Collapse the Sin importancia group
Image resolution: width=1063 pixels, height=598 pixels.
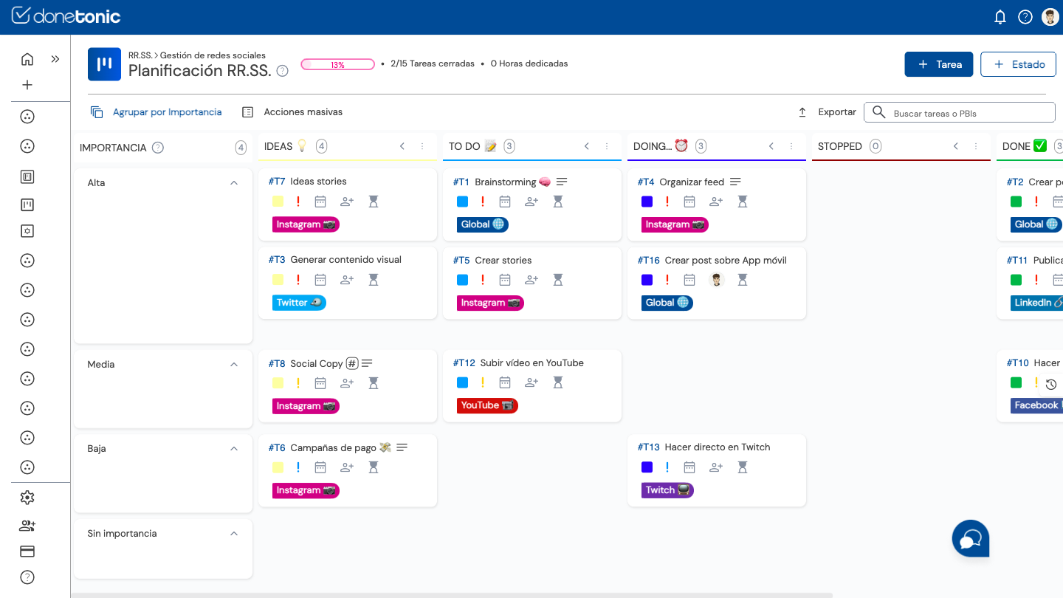pos(234,534)
